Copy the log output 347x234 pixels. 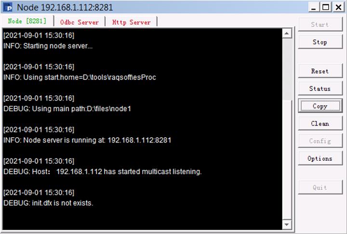(x=320, y=106)
